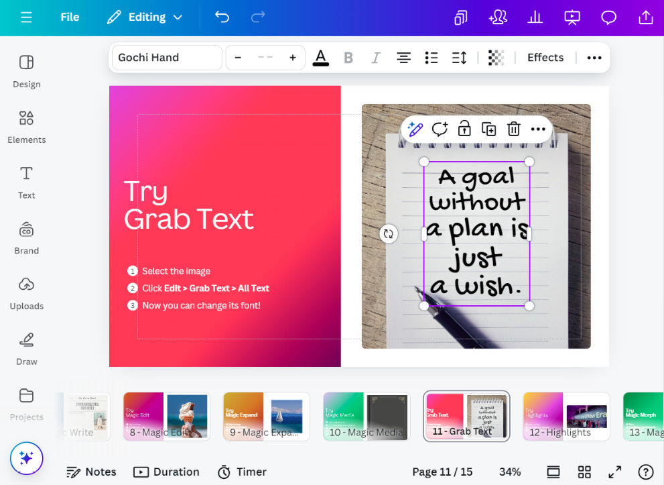The height and width of the screenshot is (485, 664).
Task: Toggle bulleted list formatting
Action: pyautogui.click(x=431, y=58)
